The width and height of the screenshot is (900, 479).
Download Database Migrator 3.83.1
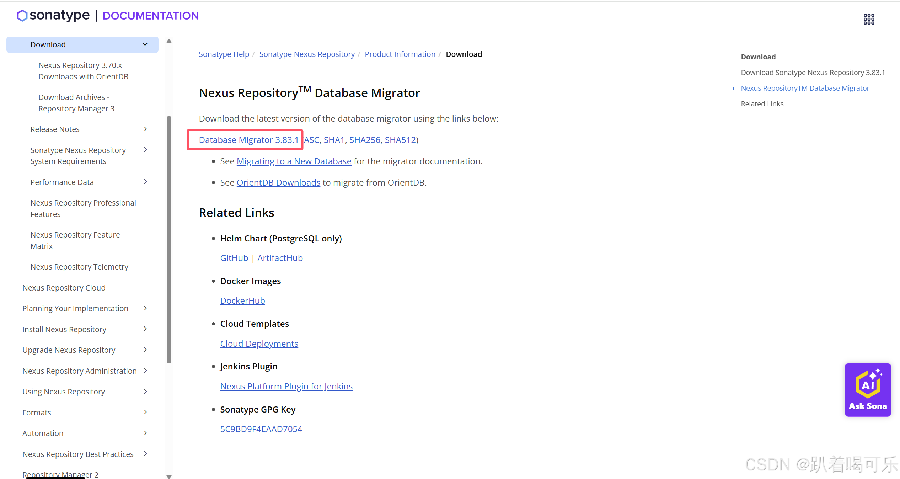[248, 140]
